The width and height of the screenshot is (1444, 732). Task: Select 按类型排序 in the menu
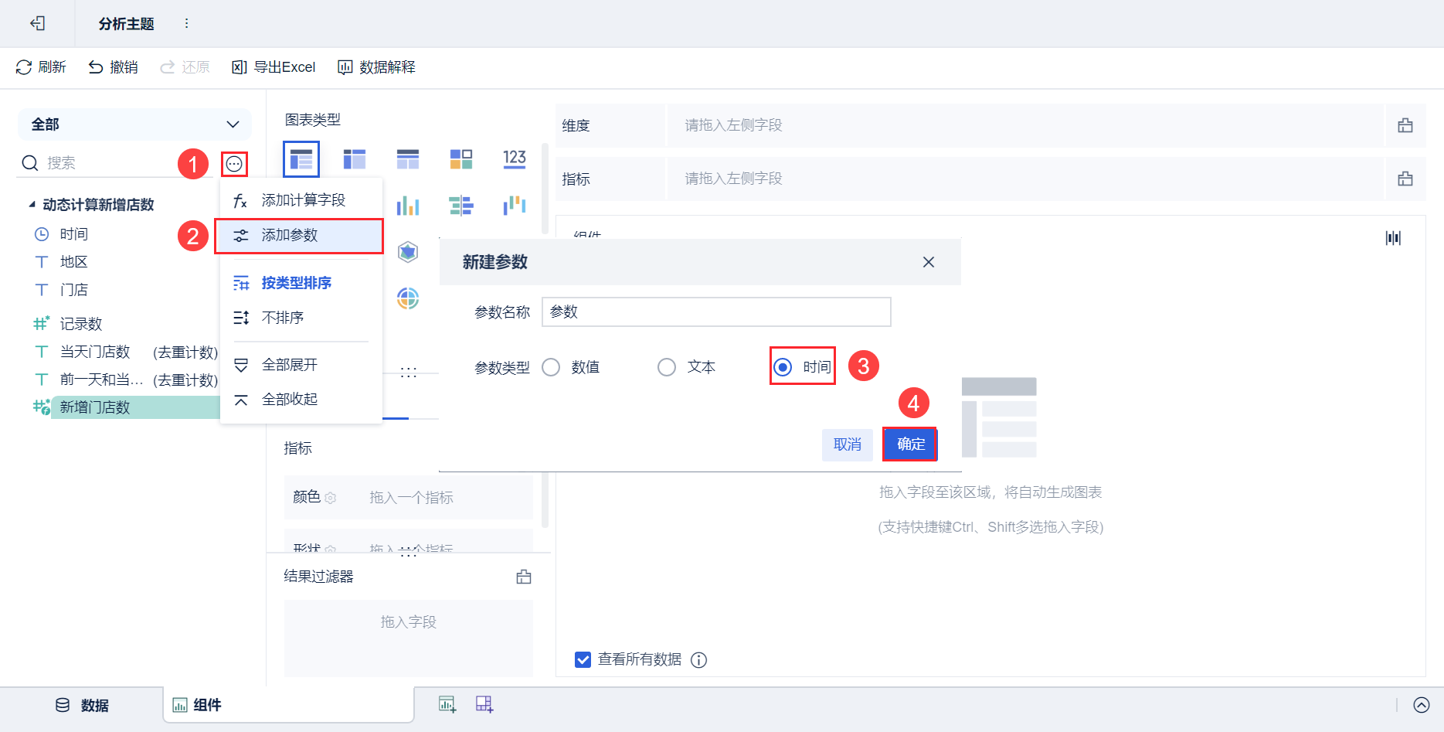(301, 283)
